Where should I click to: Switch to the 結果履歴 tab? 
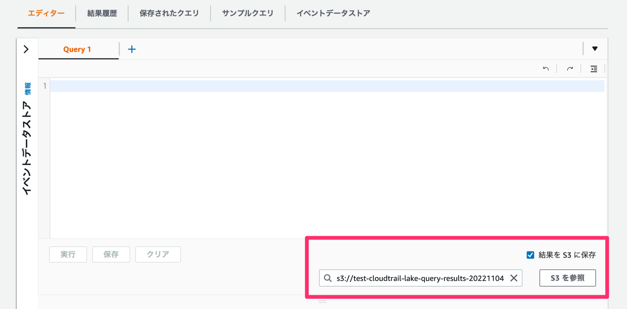click(x=102, y=13)
